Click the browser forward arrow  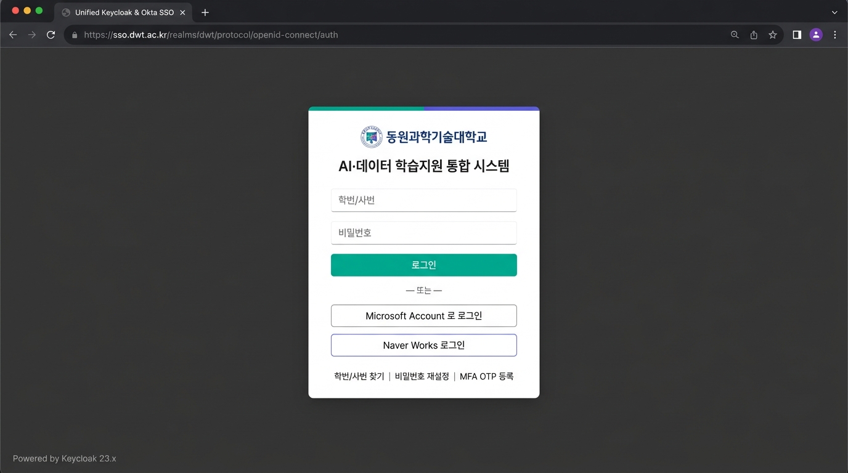click(x=32, y=35)
